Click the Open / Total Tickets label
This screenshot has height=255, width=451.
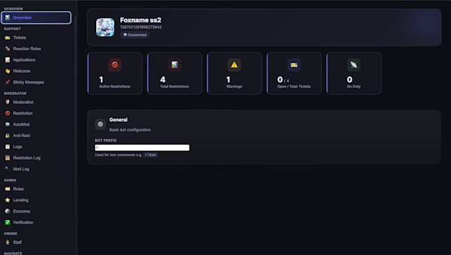click(x=294, y=87)
